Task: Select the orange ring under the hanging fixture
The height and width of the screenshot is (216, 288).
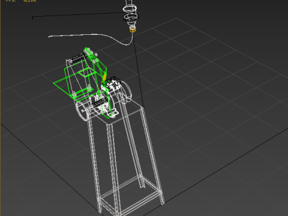Action: [133, 30]
